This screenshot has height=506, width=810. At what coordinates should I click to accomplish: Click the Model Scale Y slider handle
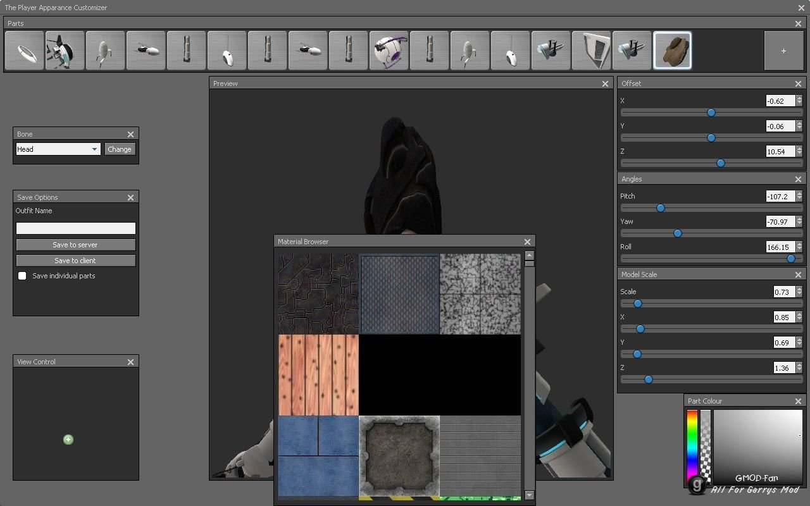[x=637, y=354]
